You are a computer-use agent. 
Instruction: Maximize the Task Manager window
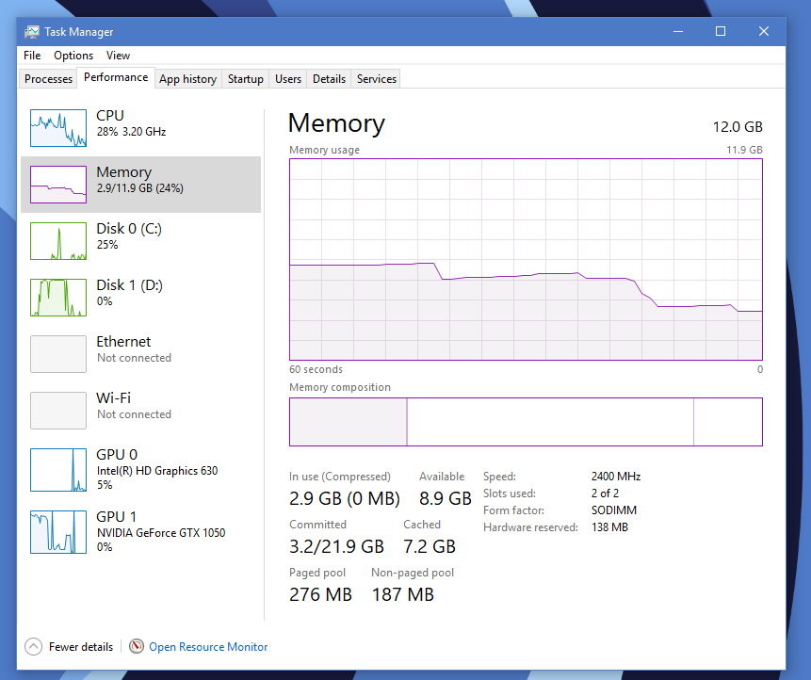pyautogui.click(x=720, y=31)
